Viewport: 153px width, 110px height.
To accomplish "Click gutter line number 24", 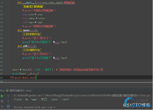I will click(x=1, y=62).
